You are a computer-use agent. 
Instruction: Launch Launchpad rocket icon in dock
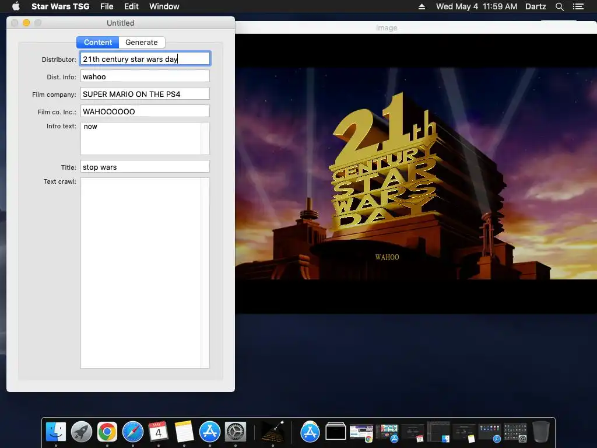(x=82, y=432)
